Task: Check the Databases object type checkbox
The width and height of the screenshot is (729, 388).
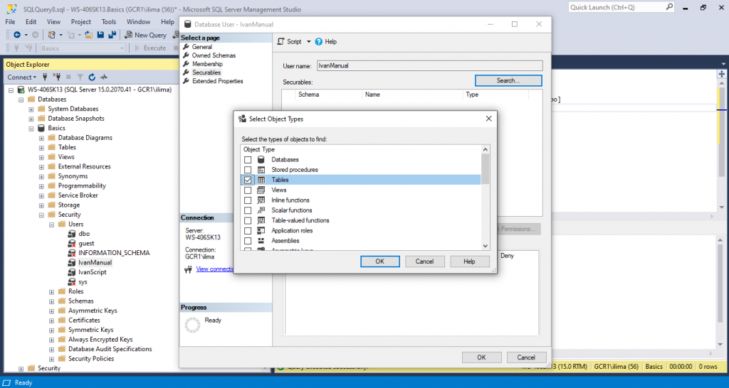Action: tap(248, 160)
